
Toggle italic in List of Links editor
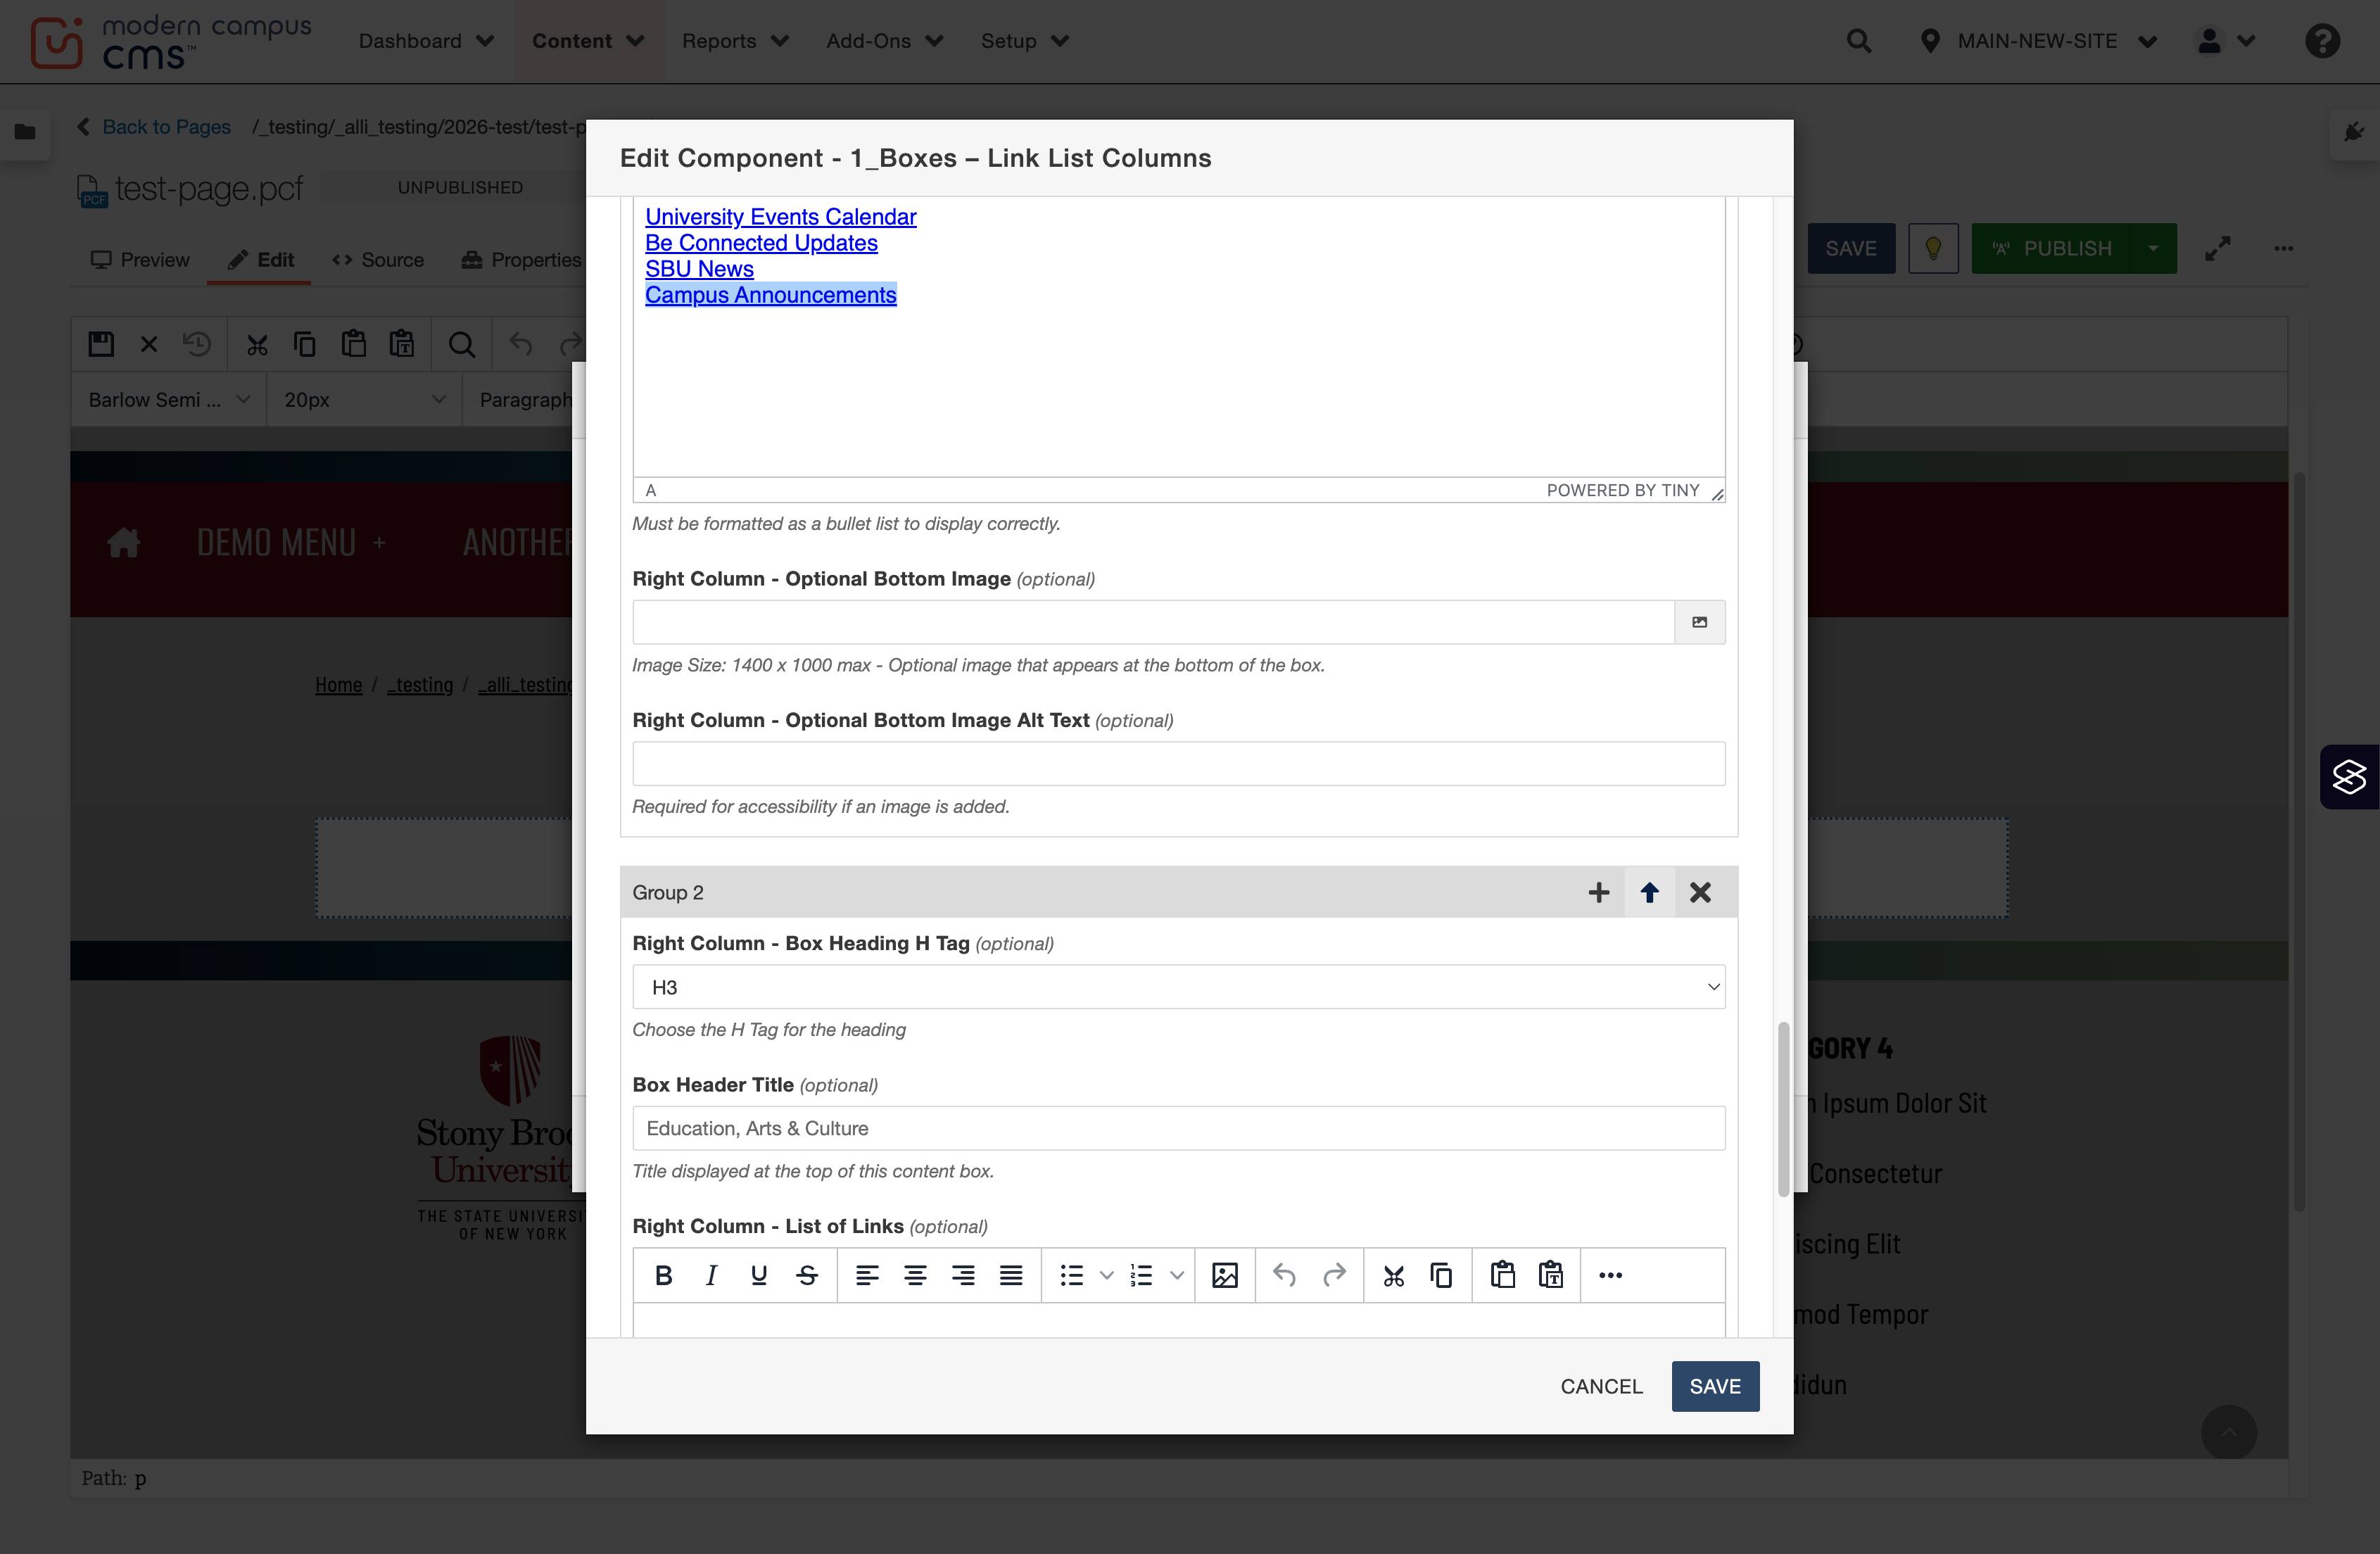point(711,1275)
